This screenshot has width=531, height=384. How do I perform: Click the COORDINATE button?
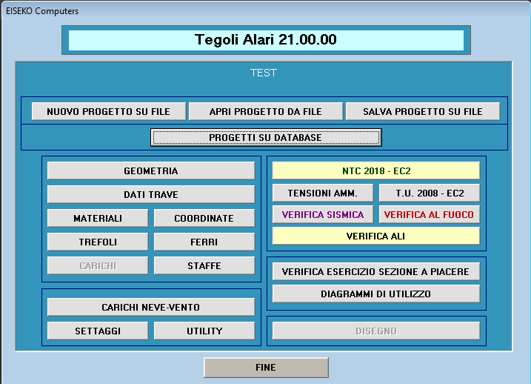pyautogui.click(x=204, y=218)
